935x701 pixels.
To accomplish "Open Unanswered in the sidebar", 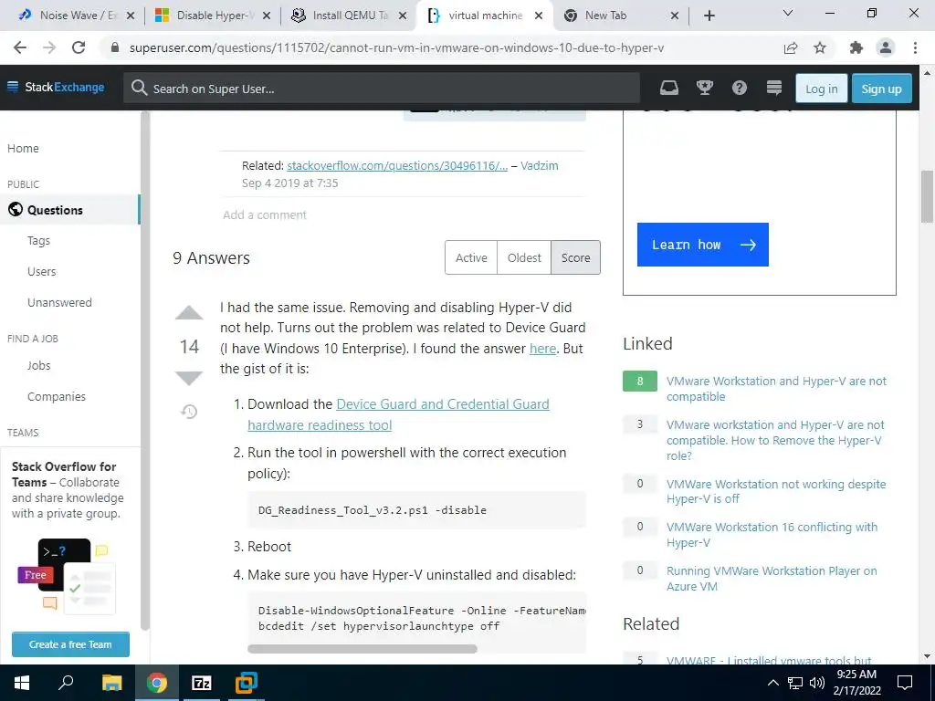I will 59,302.
